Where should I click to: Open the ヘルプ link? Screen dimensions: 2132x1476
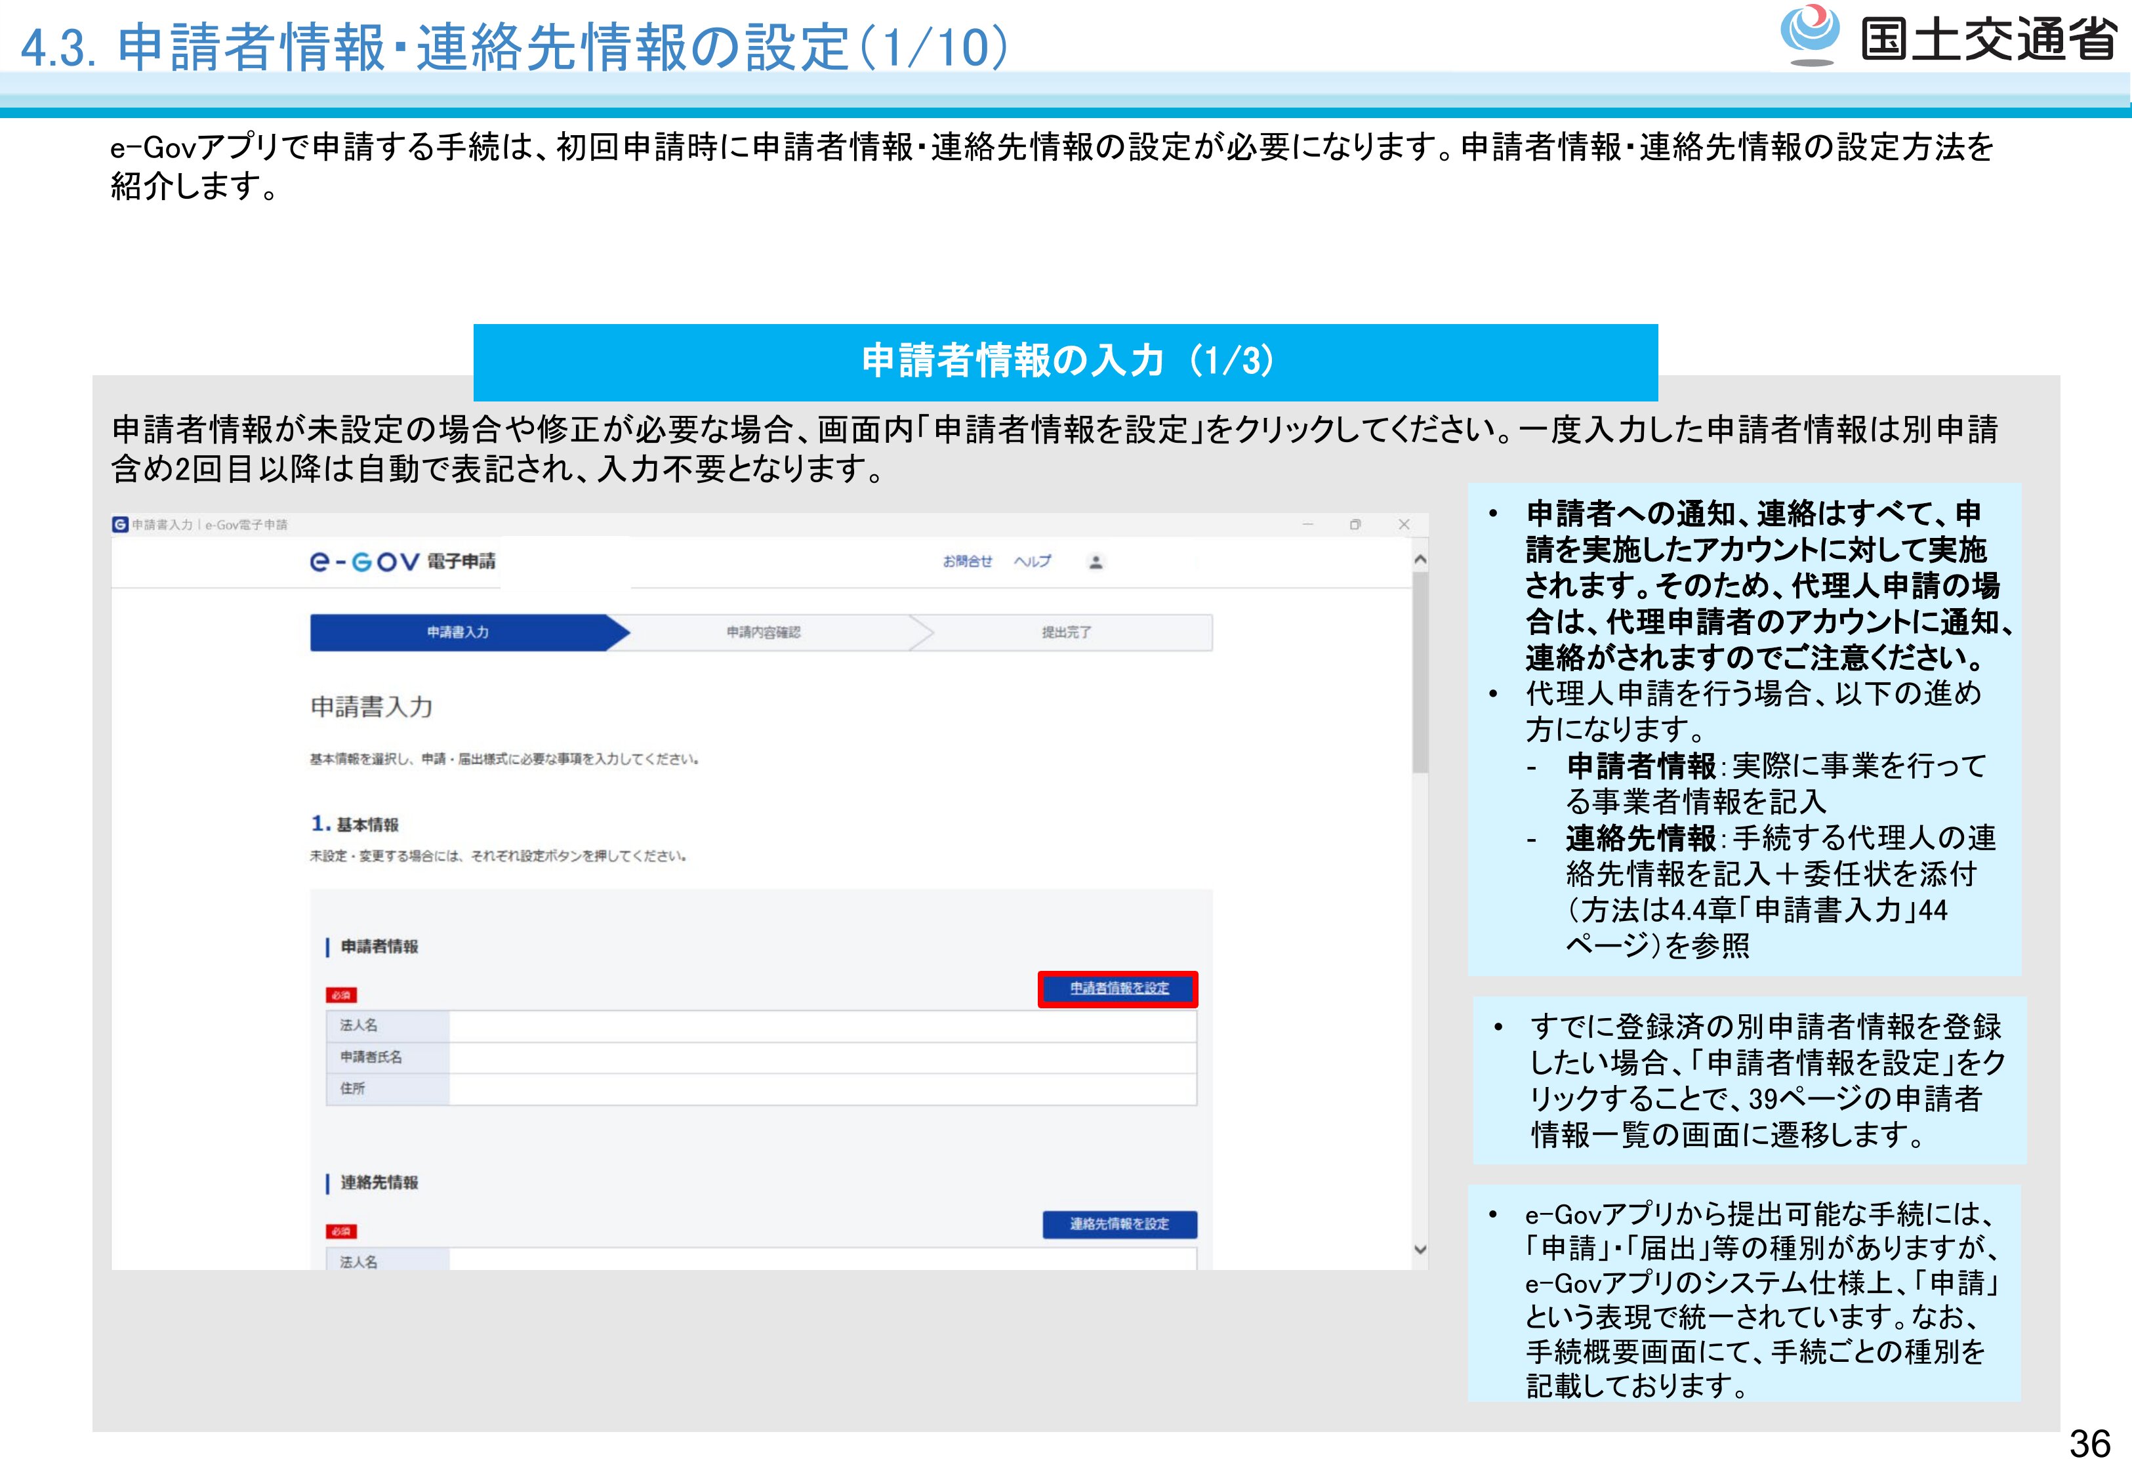(1032, 562)
